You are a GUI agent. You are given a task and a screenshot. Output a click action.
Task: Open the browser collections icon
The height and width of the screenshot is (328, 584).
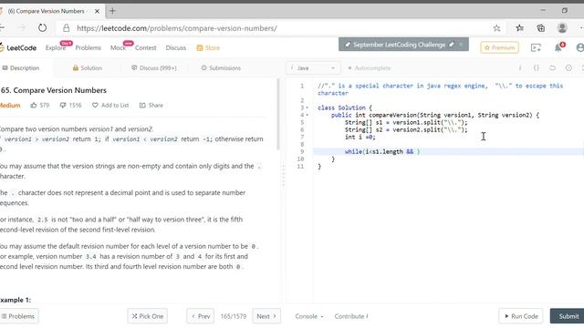[541, 28]
